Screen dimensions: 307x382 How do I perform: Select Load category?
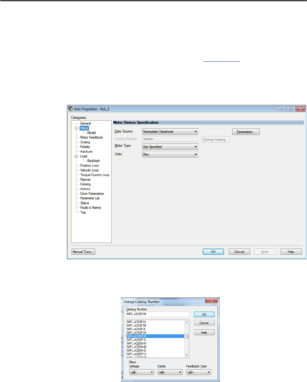coord(84,156)
